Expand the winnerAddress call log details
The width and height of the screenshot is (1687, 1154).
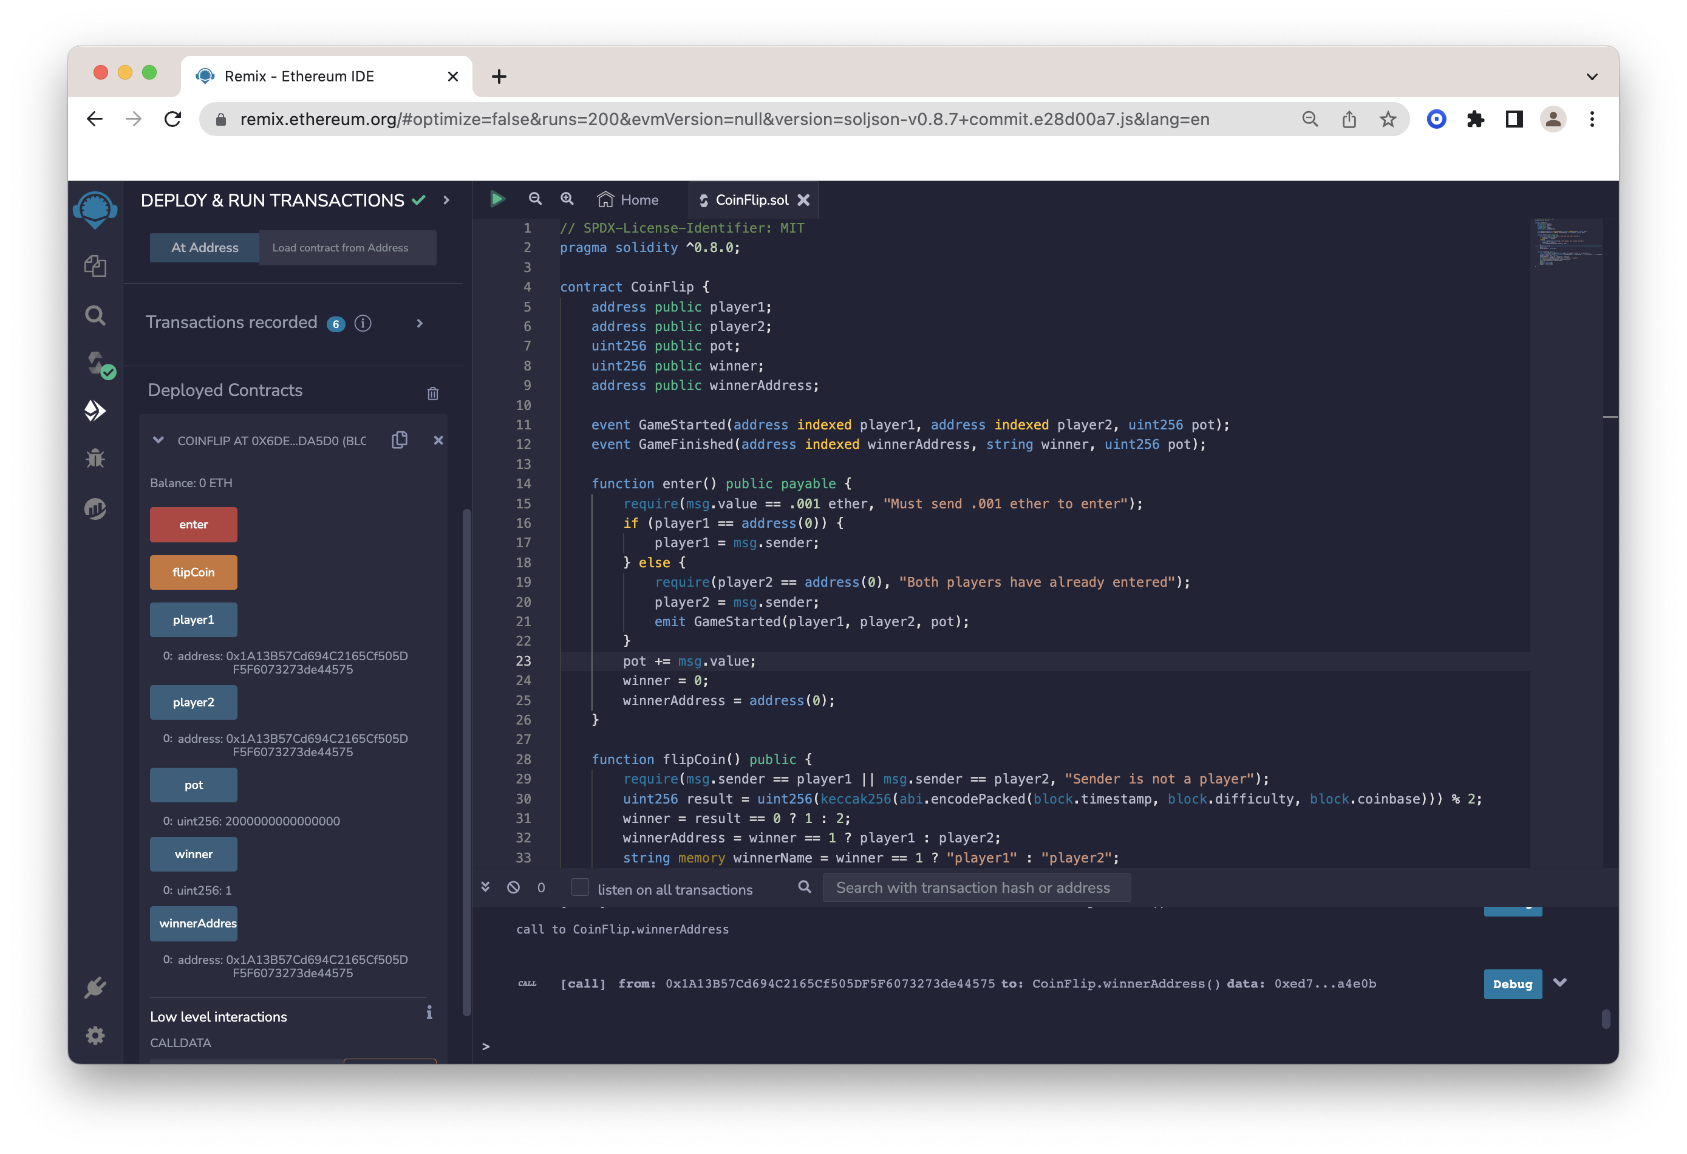tap(1560, 983)
